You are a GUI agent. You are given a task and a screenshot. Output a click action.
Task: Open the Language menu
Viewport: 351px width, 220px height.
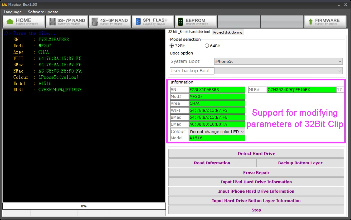pyautogui.click(x=13, y=12)
